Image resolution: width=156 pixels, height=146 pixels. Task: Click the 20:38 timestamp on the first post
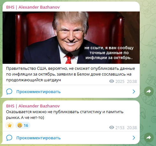click(132, 82)
